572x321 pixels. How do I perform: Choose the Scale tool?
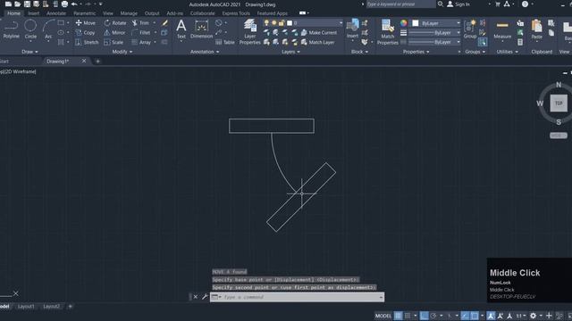pos(114,42)
